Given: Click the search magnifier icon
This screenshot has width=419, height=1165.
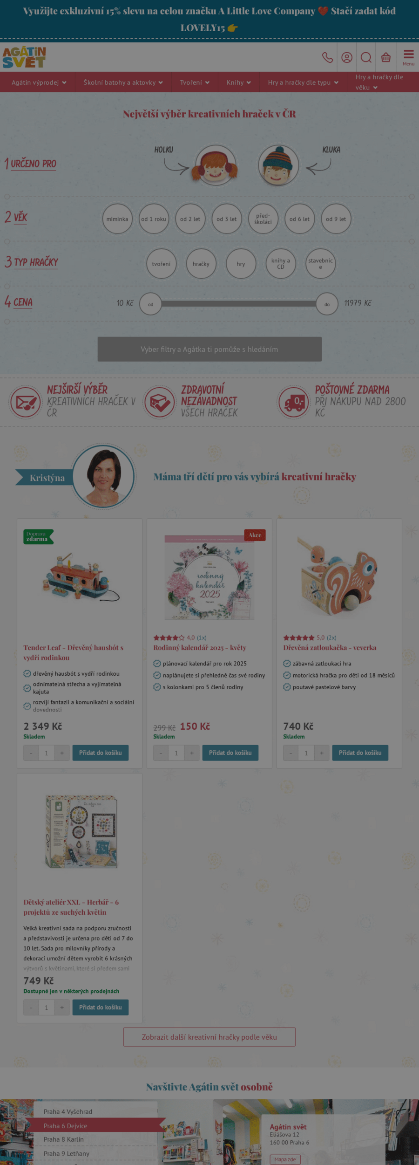Looking at the screenshot, I should [366, 57].
